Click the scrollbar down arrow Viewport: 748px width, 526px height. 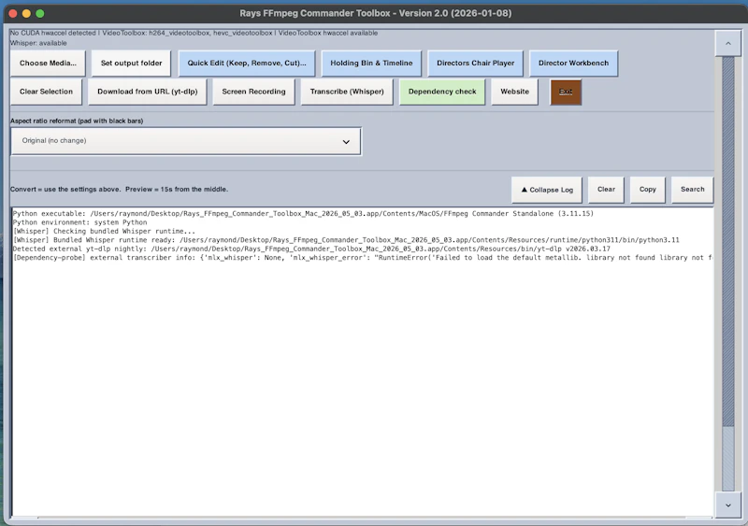(728, 505)
